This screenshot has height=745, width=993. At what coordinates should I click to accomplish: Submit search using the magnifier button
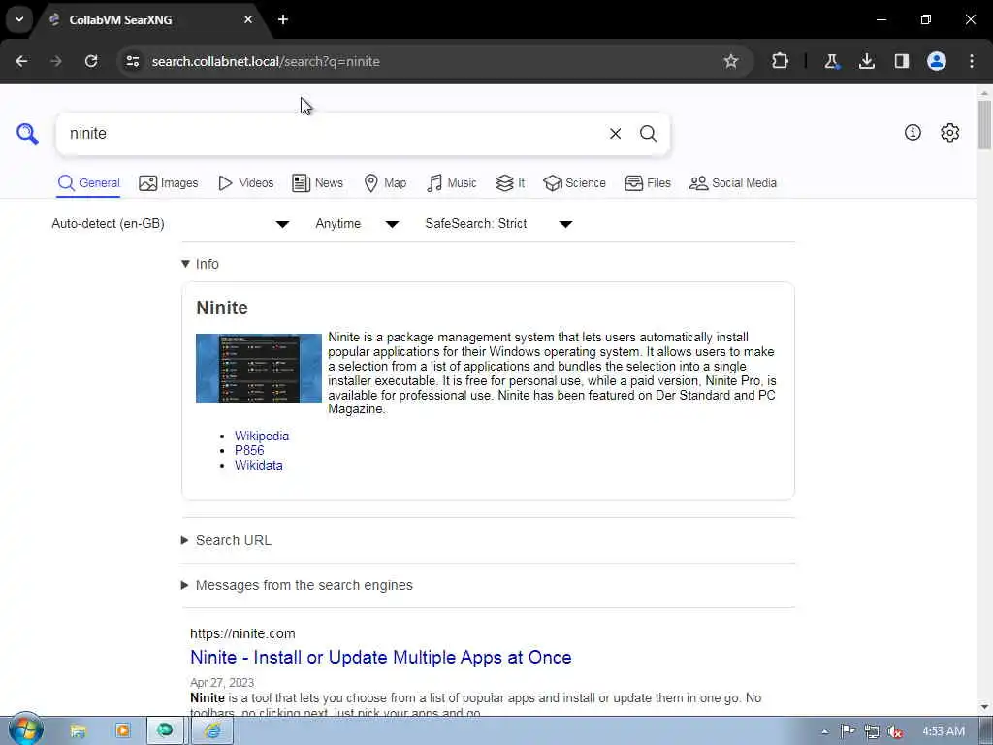648,134
